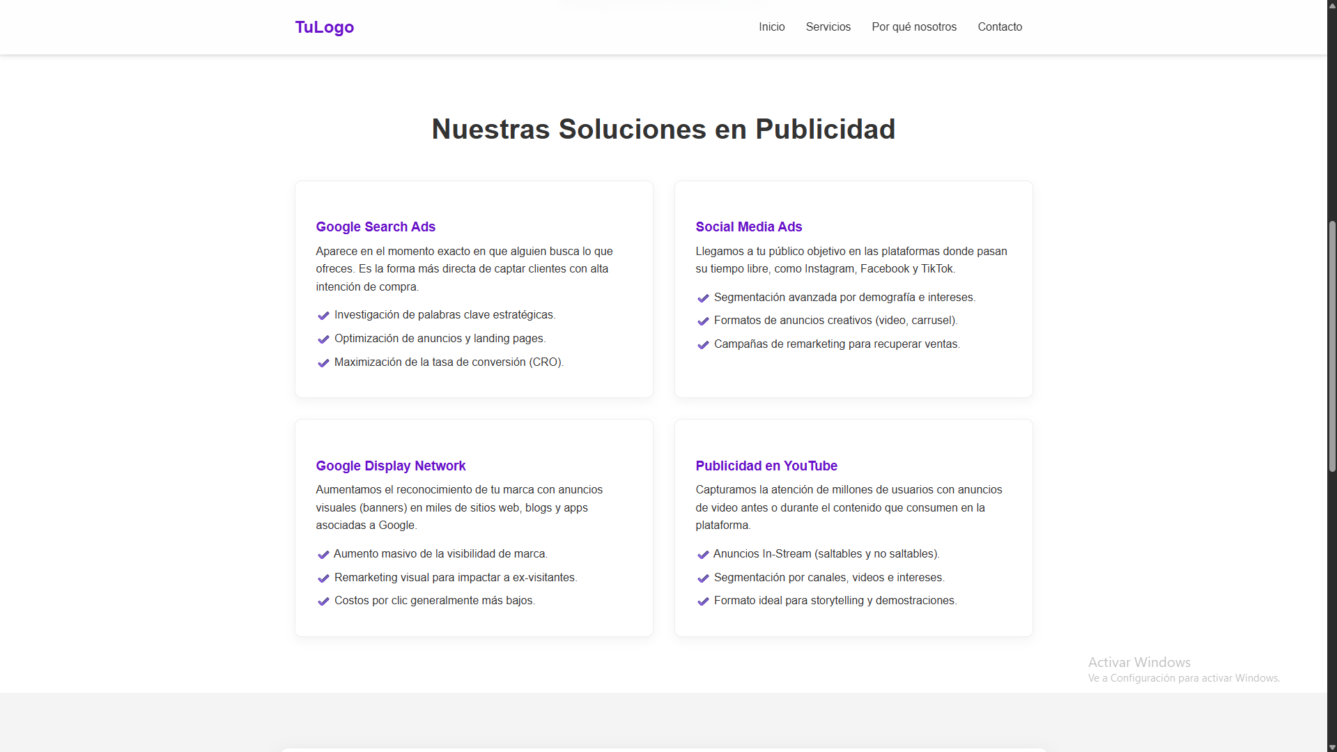Open the Por qué nosotros section
The image size is (1337, 752).
click(x=913, y=27)
